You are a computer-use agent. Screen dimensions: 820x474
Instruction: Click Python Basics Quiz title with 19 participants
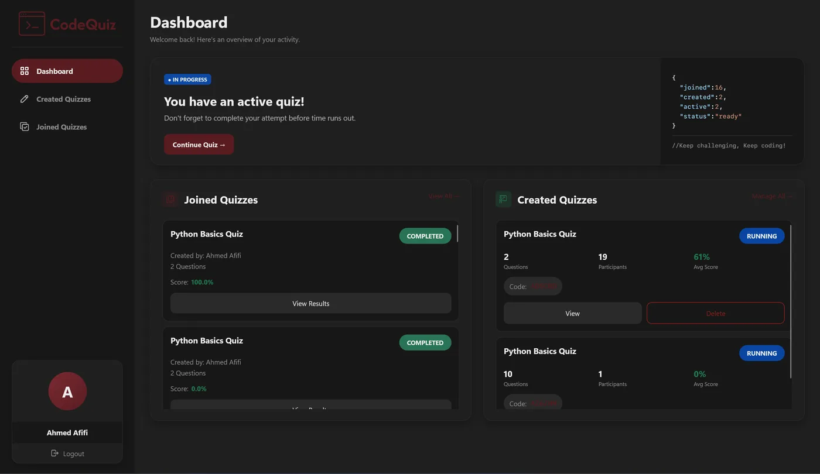pyautogui.click(x=540, y=233)
